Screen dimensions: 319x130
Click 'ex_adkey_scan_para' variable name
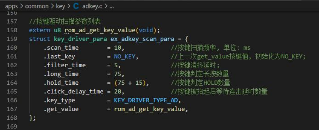point(143,39)
